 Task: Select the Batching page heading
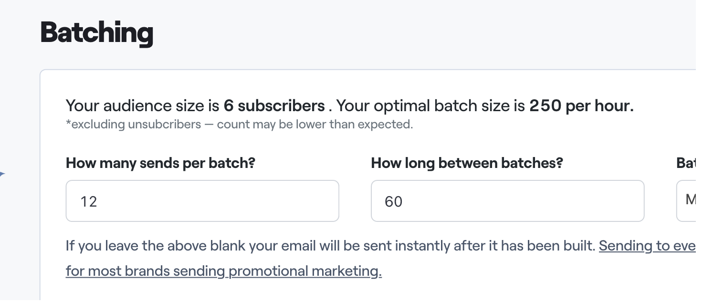click(x=96, y=32)
